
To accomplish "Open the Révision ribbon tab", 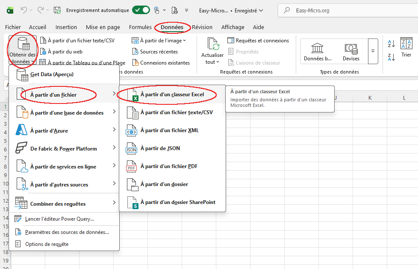I will click(202, 27).
